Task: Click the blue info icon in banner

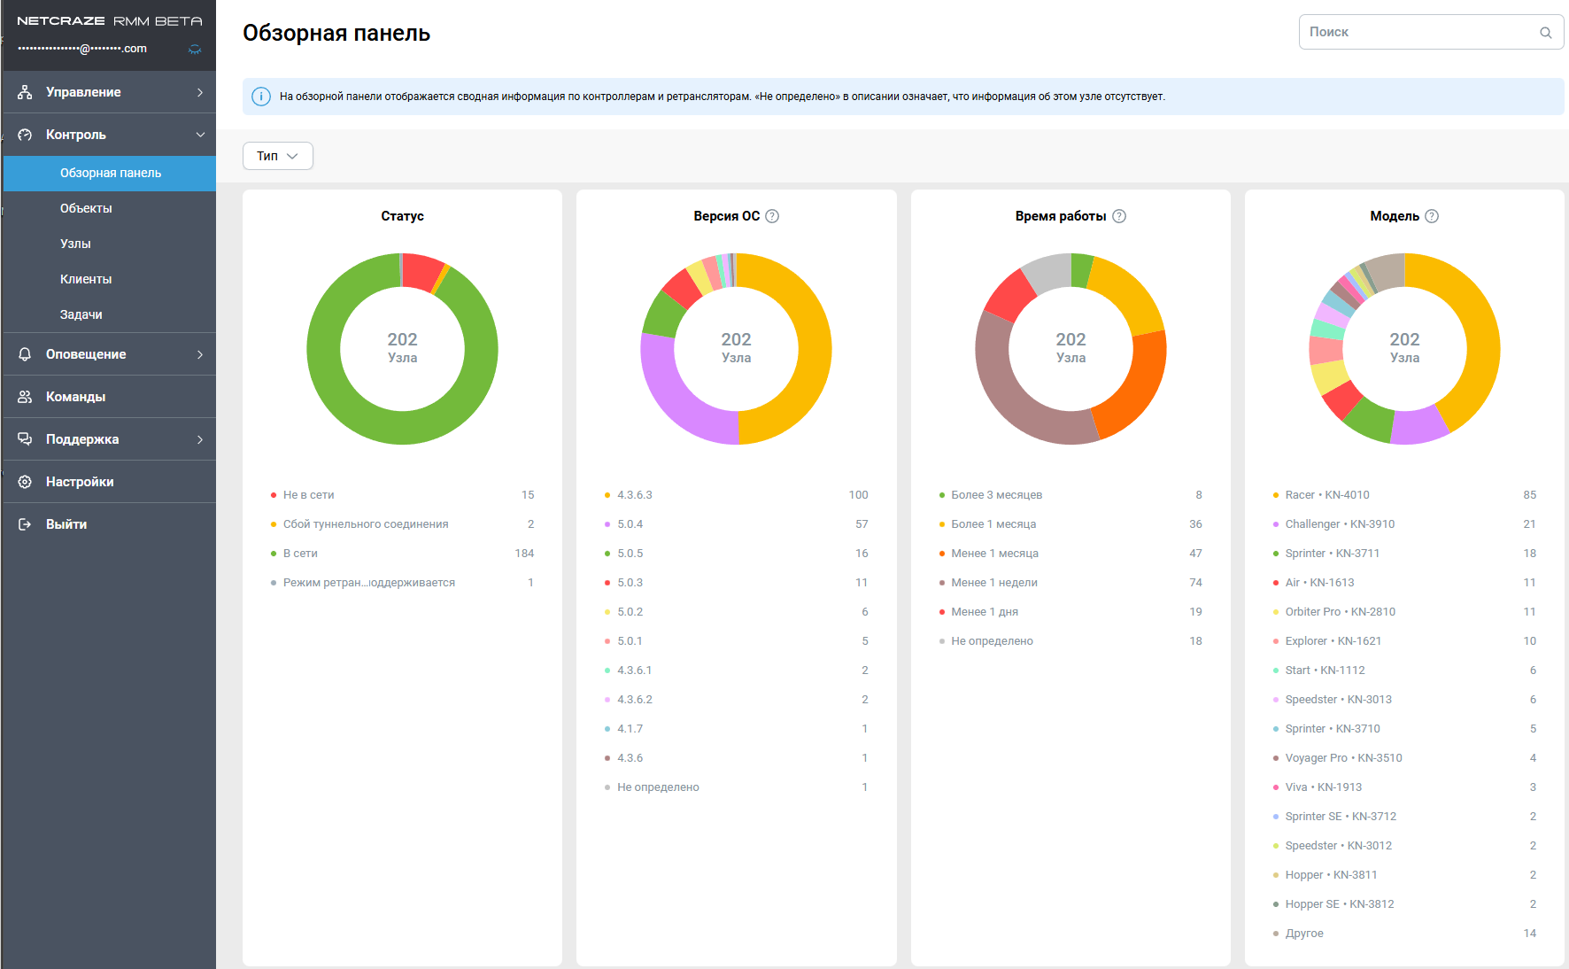Action: (261, 97)
